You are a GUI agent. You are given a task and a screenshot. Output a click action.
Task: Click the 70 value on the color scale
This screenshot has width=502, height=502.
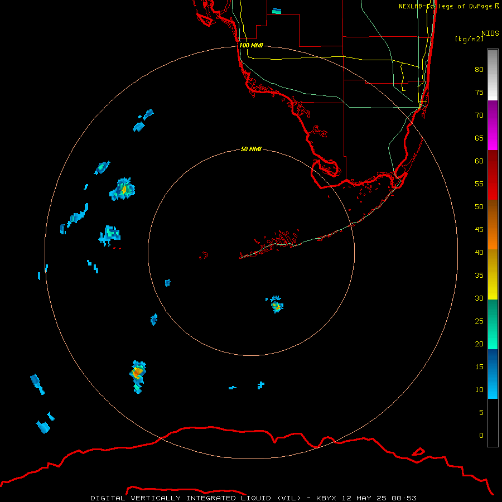pos(479,115)
